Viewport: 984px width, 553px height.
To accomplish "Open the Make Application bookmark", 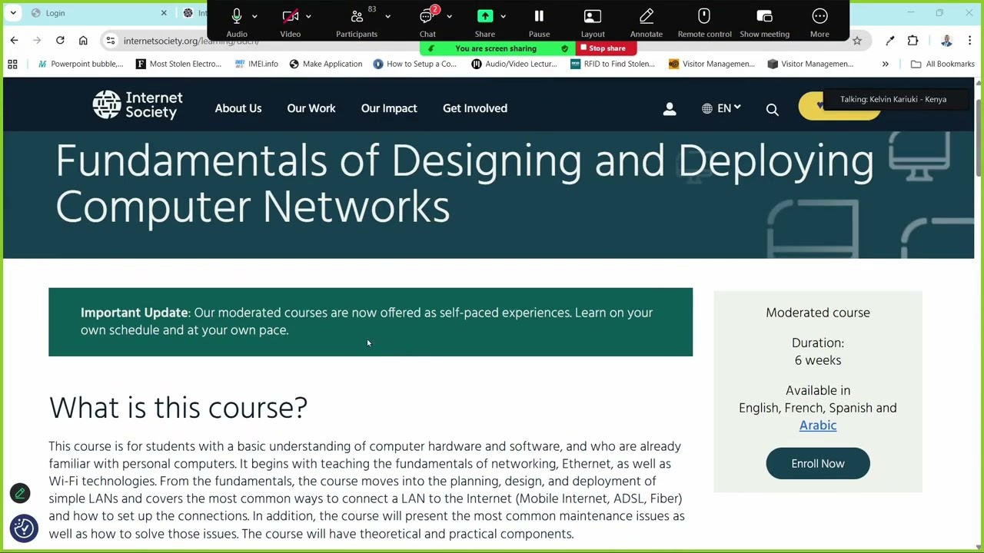I will pyautogui.click(x=325, y=64).
